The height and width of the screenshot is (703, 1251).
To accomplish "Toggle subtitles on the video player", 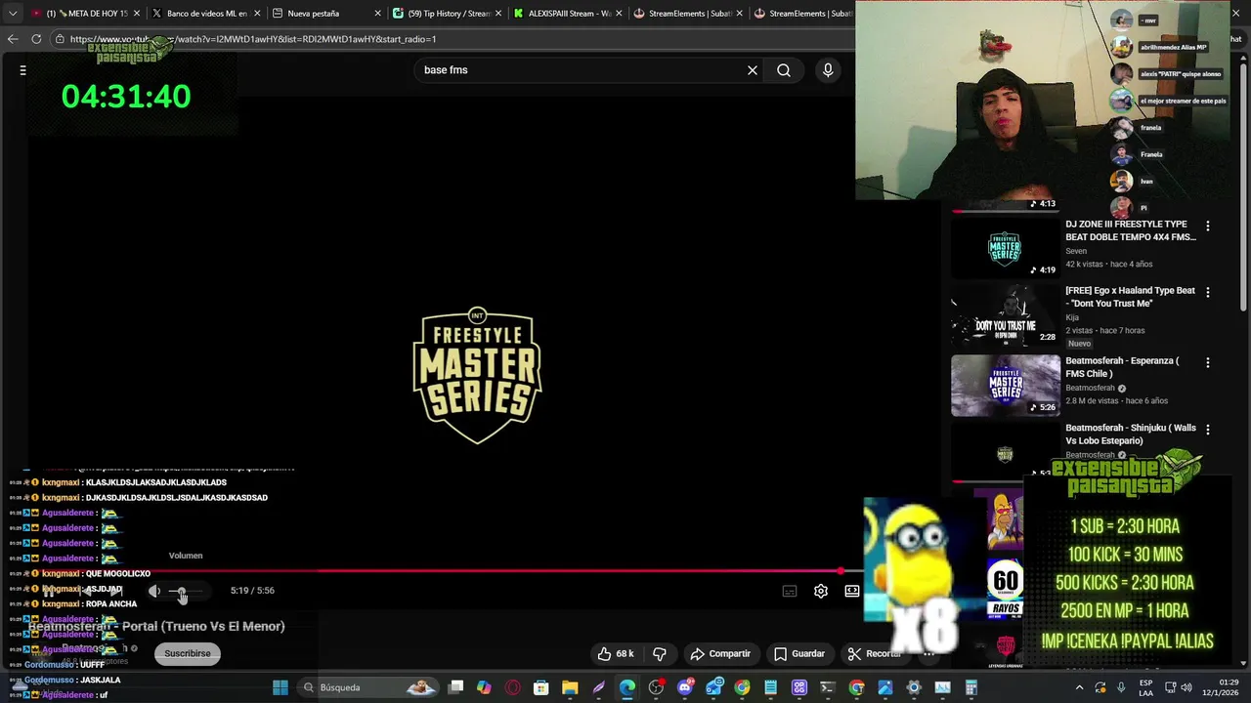I will point(790,591).
